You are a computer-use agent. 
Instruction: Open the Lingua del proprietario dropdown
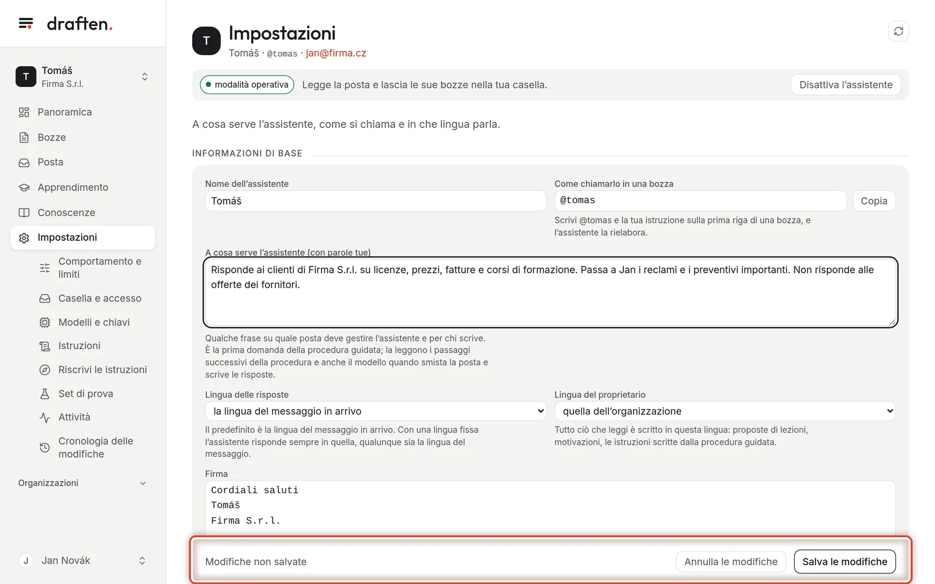point(725,411)
